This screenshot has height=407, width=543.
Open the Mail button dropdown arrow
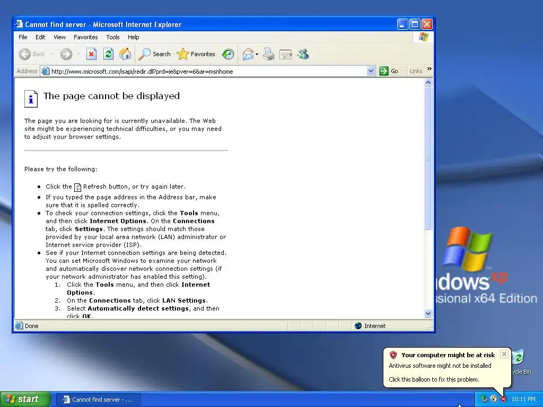pyautogui.click(x=257, y=54)
